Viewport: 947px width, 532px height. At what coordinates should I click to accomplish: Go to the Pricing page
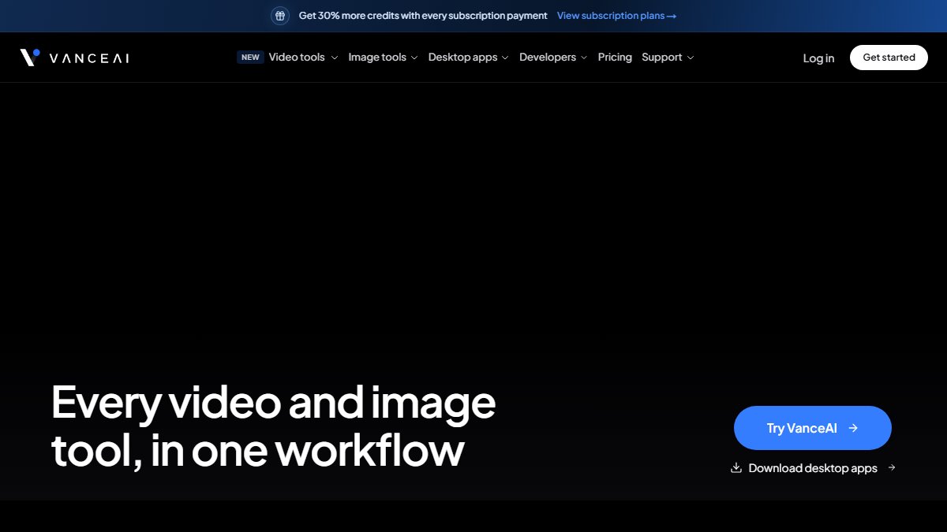click(x=615, y=57)
